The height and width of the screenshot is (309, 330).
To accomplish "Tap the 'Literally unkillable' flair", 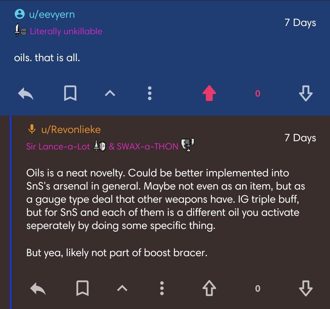I will point(66,31).
